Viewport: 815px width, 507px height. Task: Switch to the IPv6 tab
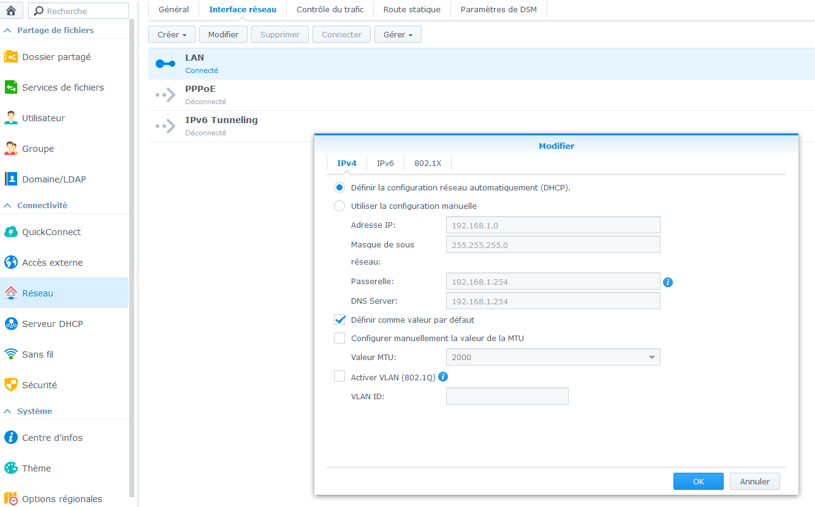pos(385,163)
